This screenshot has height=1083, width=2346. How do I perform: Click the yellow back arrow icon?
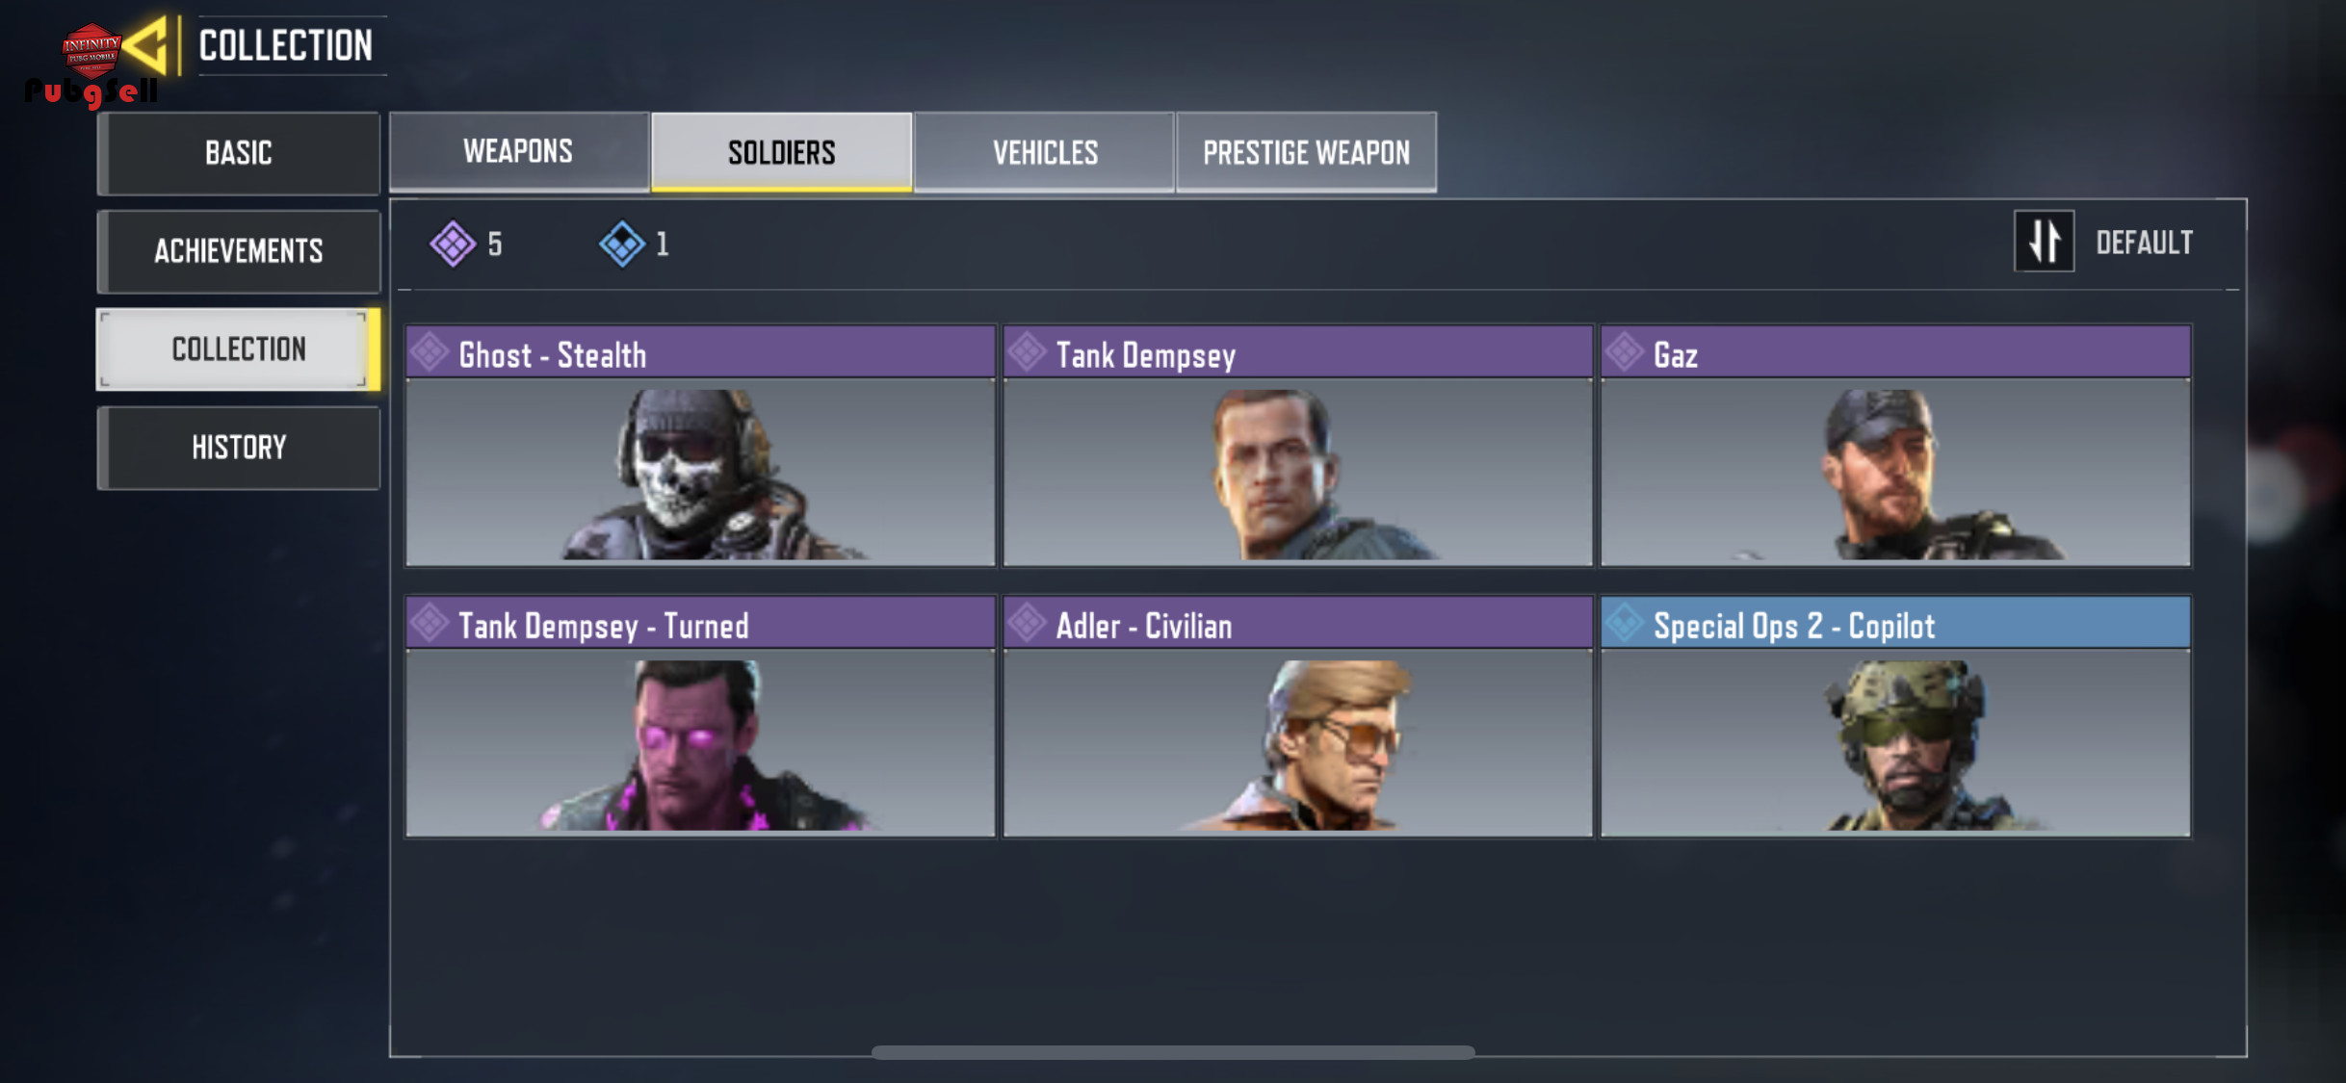pyautogui.click(x=147, y=45)
